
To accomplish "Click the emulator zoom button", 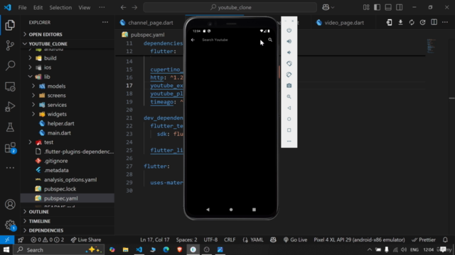I will [x=289, y=97].
